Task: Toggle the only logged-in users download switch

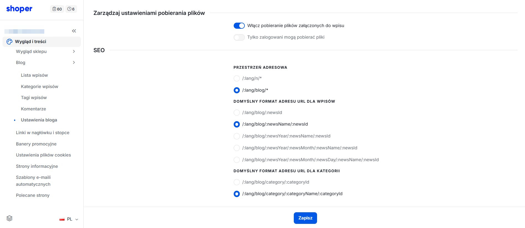Action: [239, 37]
